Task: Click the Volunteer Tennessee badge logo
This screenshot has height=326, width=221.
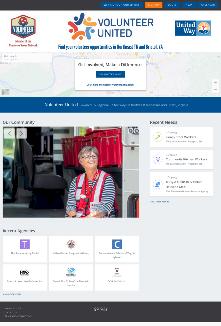Action: [23, 26]
